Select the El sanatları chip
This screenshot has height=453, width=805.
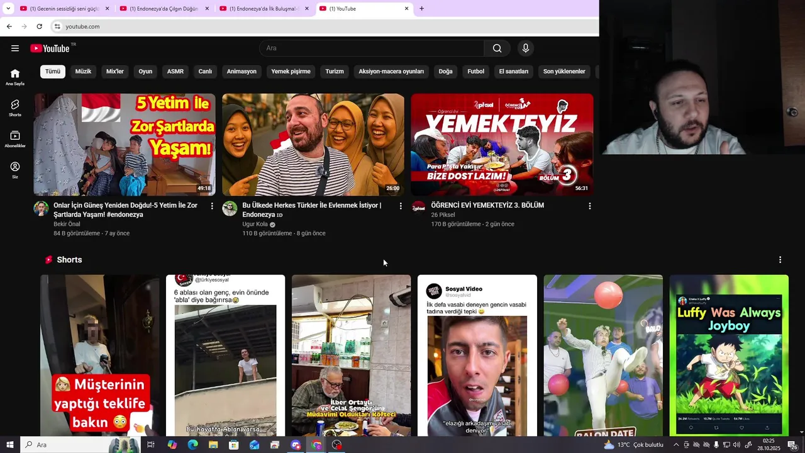click(x=514, y=71)
